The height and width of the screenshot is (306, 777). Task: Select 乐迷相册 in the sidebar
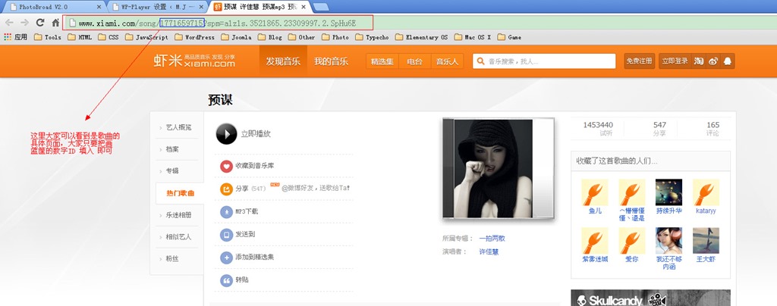click(178, 215)
